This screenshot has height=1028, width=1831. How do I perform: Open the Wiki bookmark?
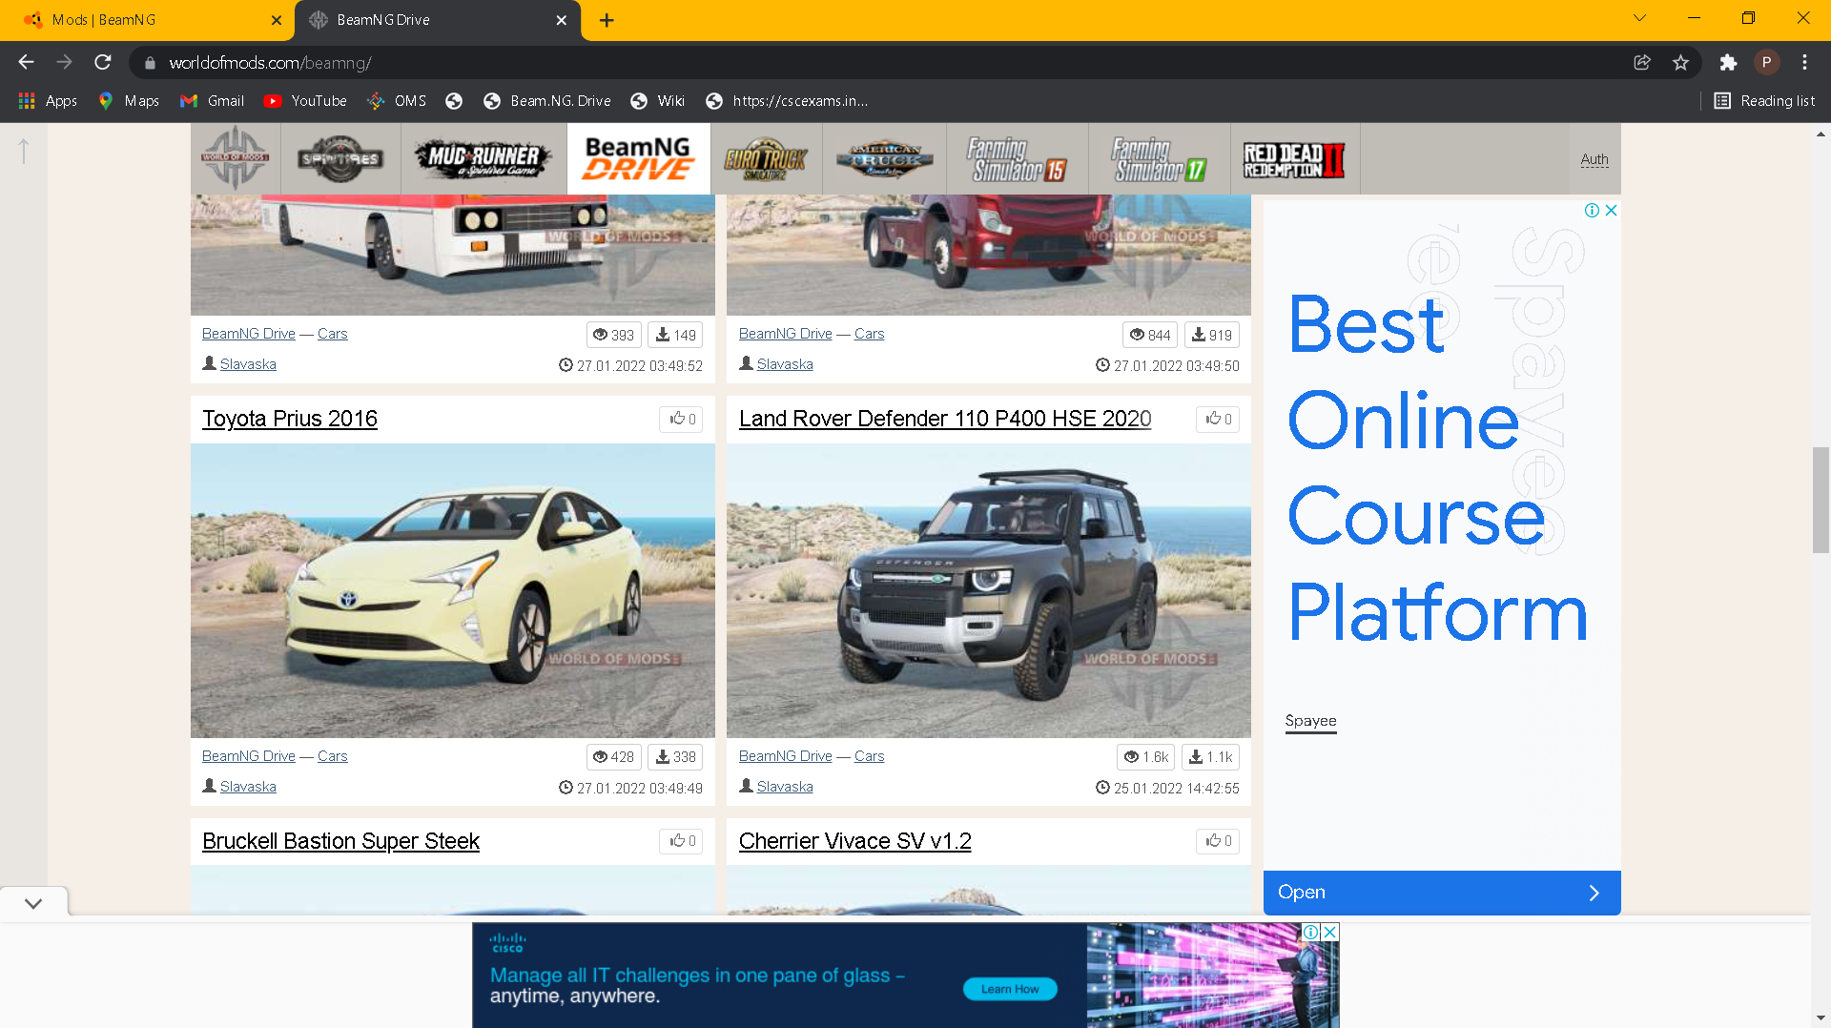tap(658, 101)
